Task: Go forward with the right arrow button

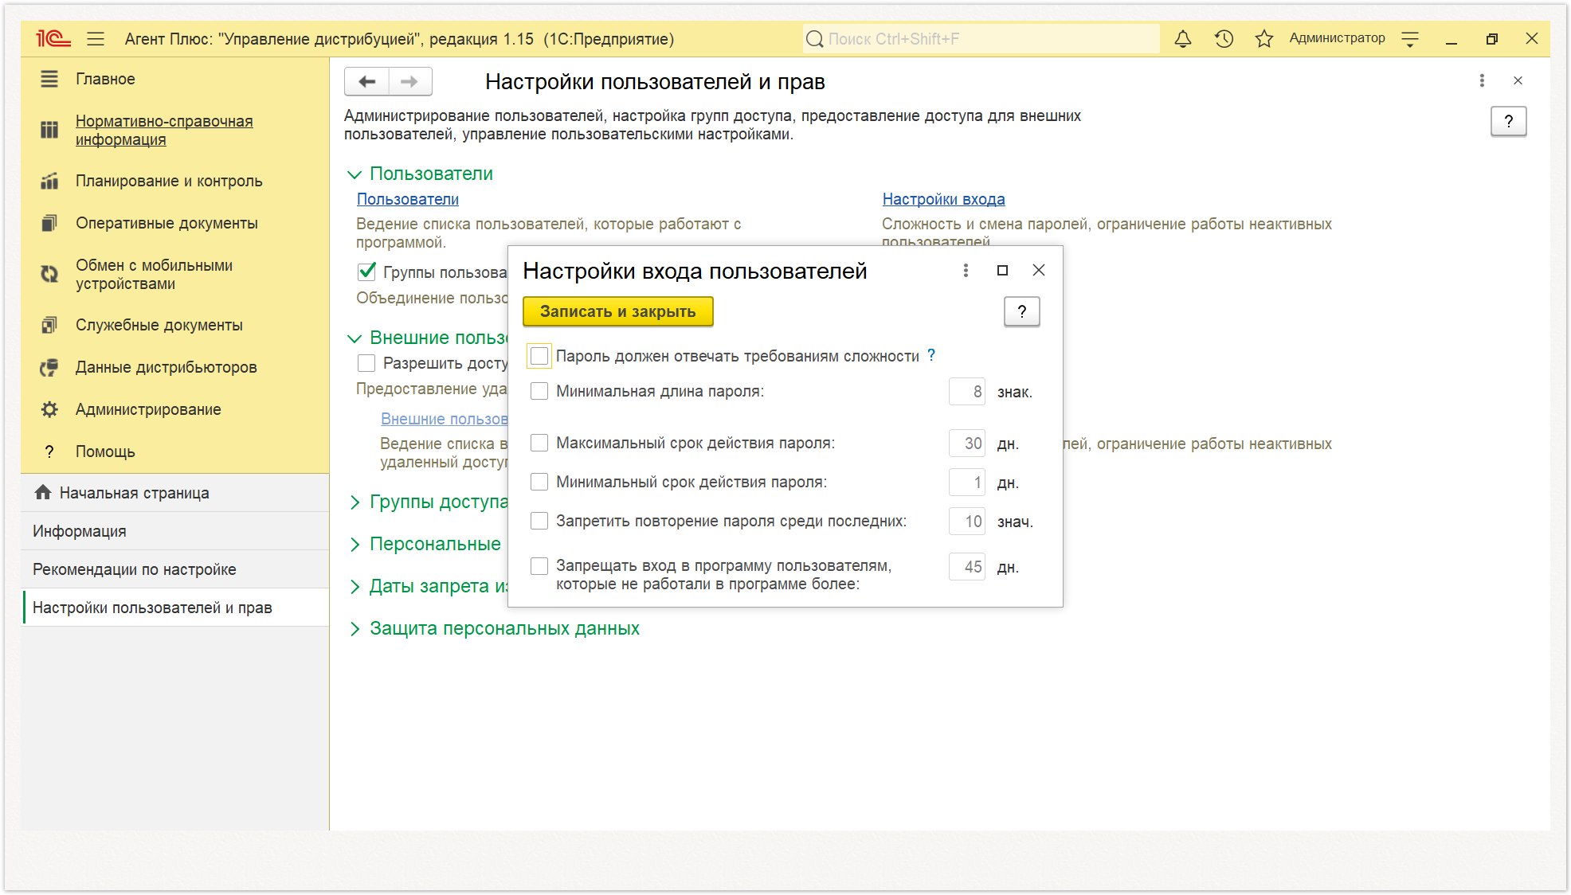Action: point(410,81)
